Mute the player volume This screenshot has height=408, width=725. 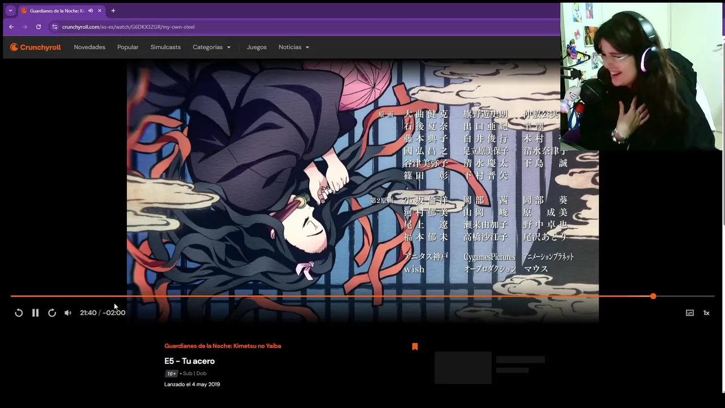[x=68, y=313]
